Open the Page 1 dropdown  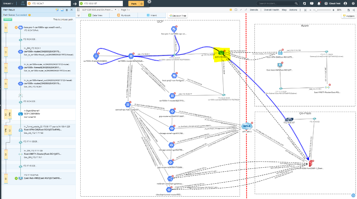126,9
